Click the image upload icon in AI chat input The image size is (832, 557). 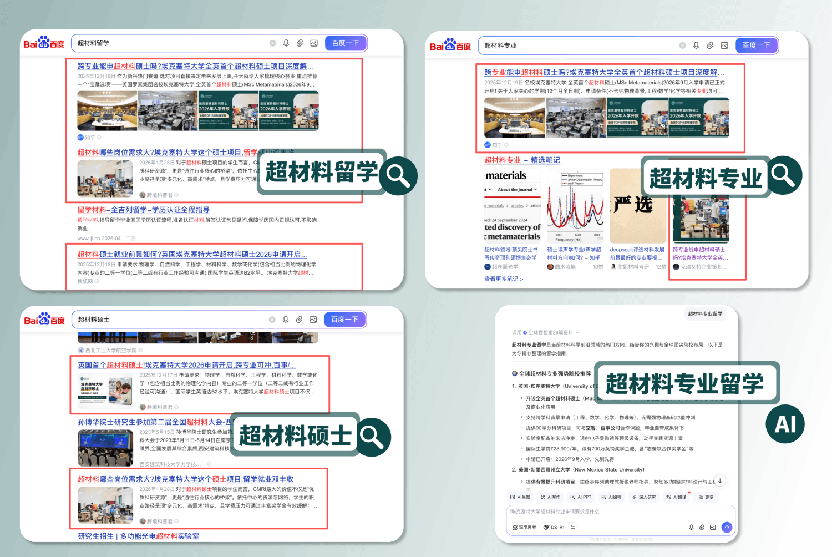713,528
